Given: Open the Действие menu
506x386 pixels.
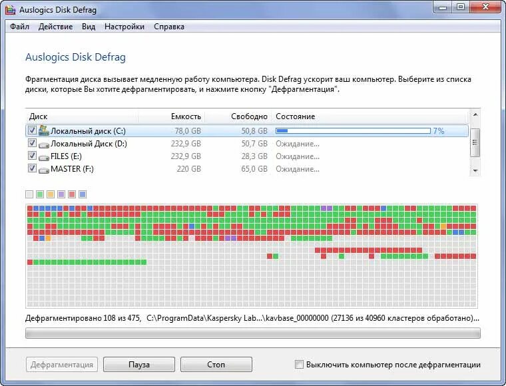Looking at the screenshot, I should click(x=55, y=27).
